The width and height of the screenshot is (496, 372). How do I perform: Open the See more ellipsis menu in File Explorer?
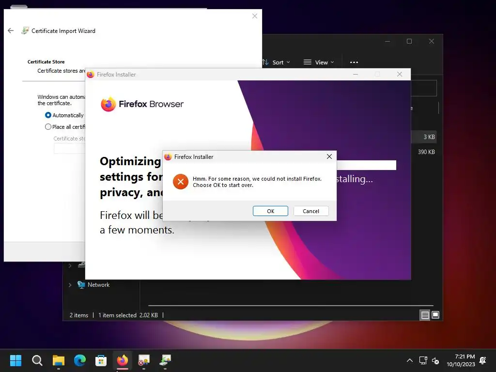pyautogui.click(x=354, y=62)
